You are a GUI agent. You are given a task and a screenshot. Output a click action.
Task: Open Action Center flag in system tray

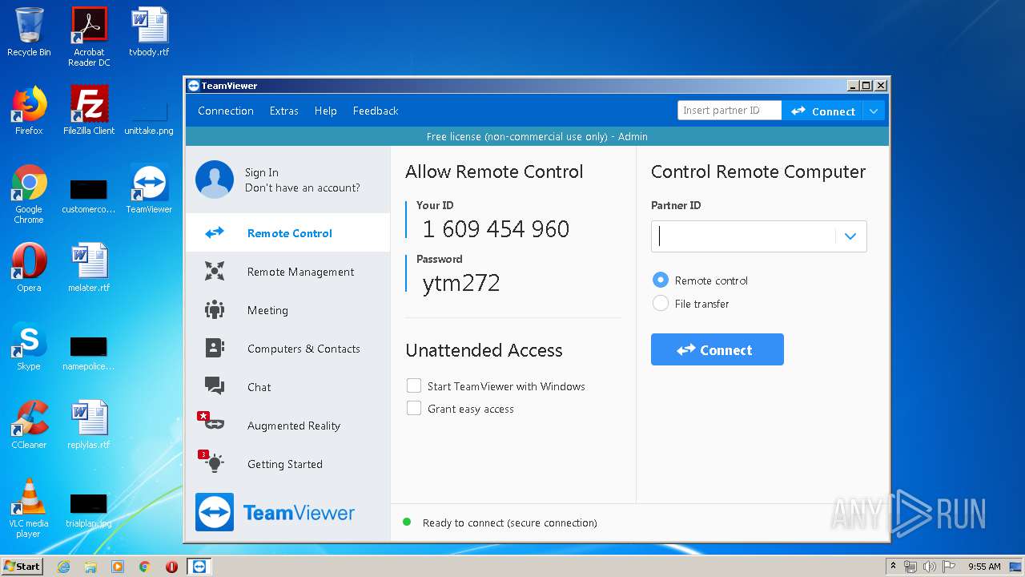click(947, 567)
